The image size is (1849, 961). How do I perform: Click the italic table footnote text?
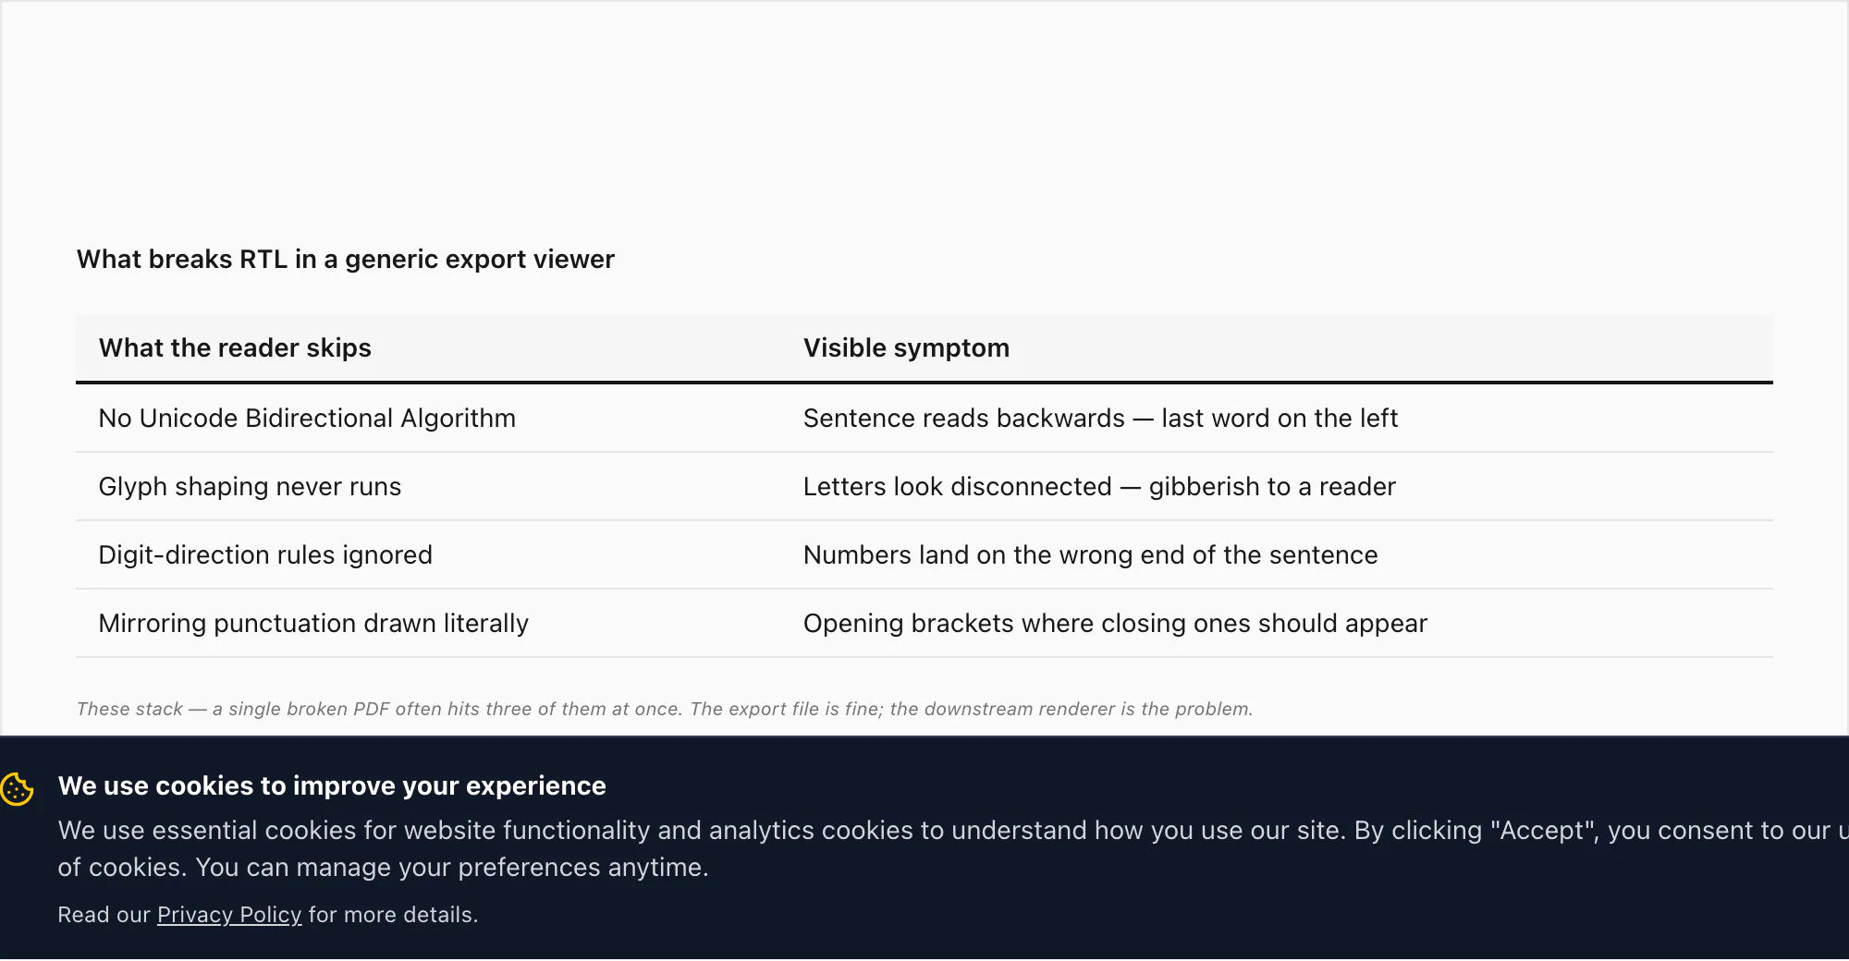[x=665, y=709]
